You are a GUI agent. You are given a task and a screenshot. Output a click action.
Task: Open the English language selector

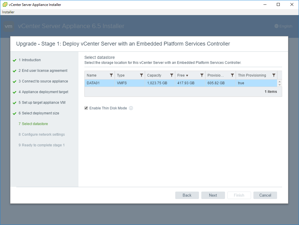click(x=283, y=26)
